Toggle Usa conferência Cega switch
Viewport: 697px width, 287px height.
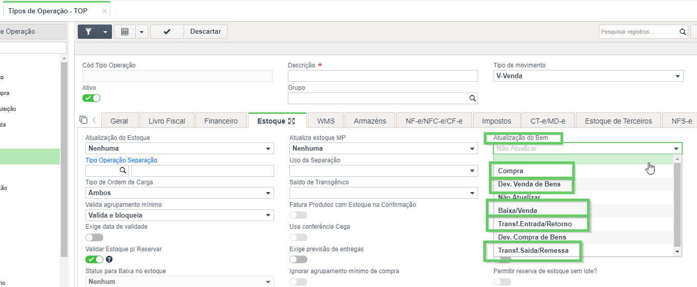(x=299, y=237)
